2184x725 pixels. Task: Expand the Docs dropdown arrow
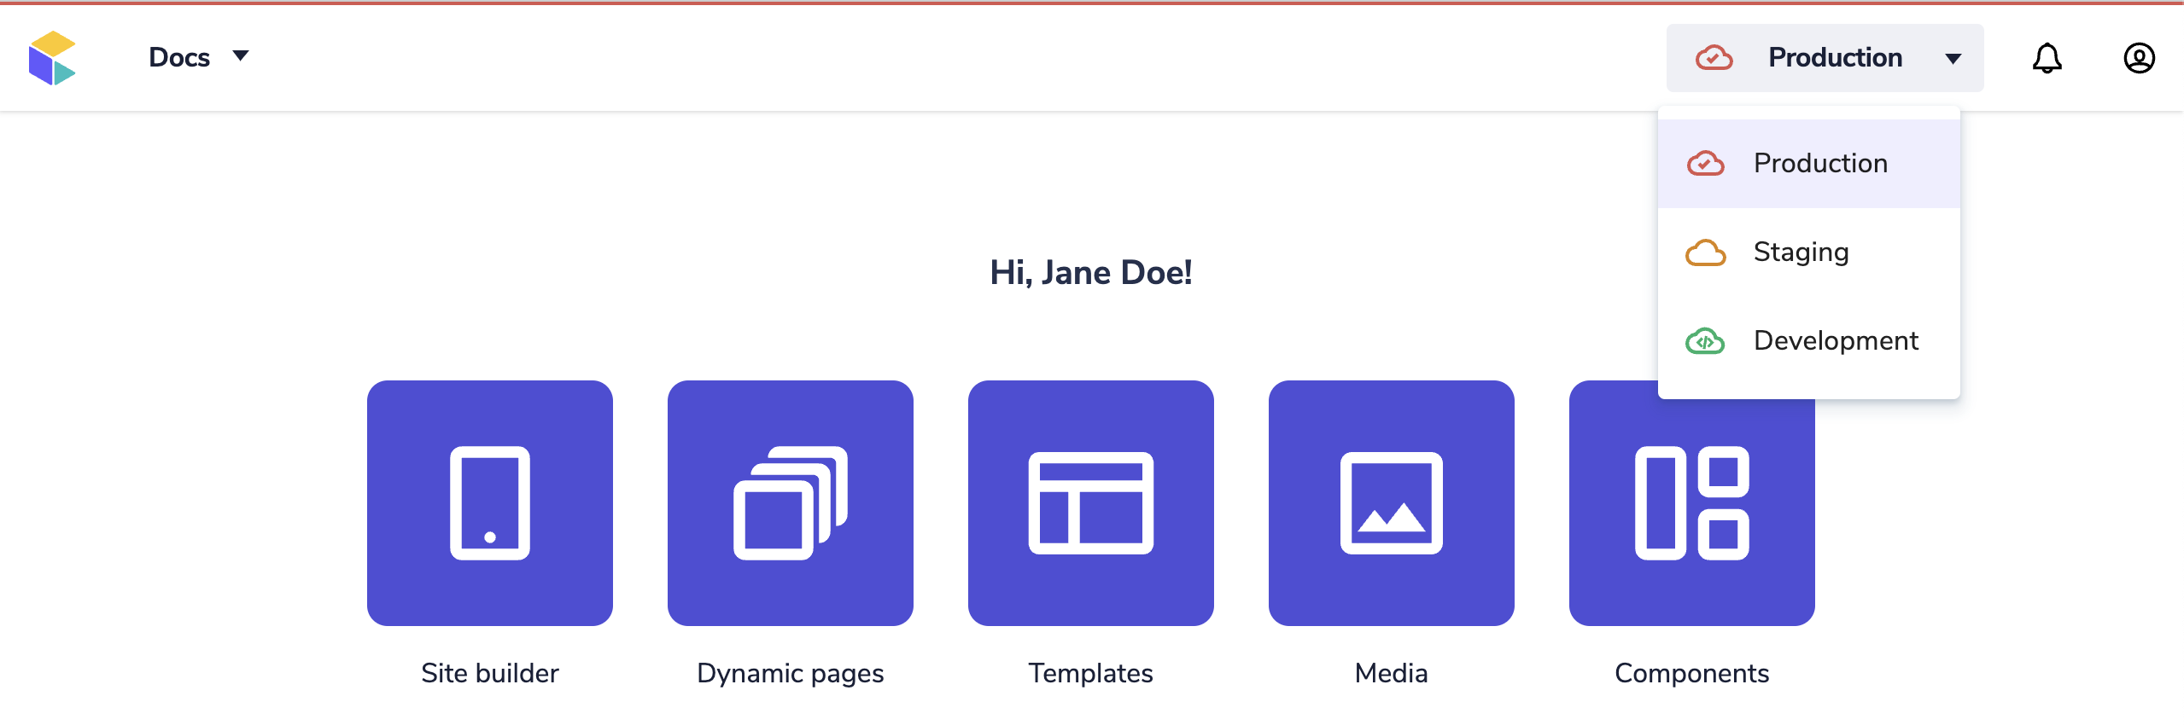[241, 56]
